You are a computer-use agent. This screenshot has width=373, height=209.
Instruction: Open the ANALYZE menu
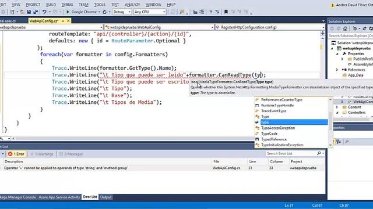tap(132, 5)
